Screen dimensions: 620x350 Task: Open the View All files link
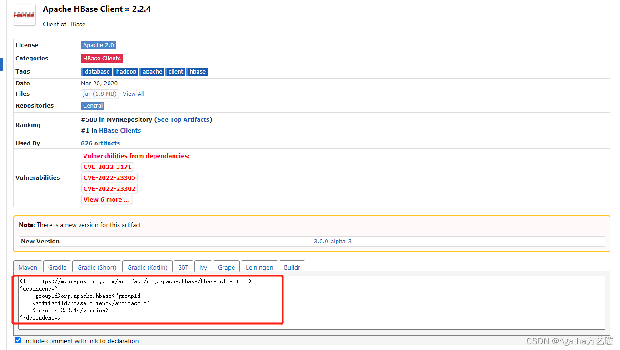click(x=134, y=94)
